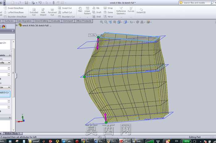Expand the wreck it felix feature tree
The image size is (216, 143).
tap(17, 26)
